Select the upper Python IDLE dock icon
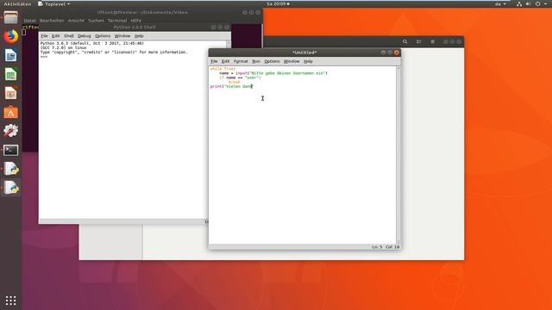The width and height of the screenshot is (552, 310). point(11,169)
